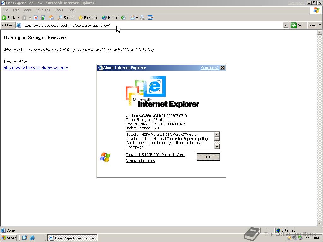
Task: Click the Done status bar text
Action: coord(10,230)
